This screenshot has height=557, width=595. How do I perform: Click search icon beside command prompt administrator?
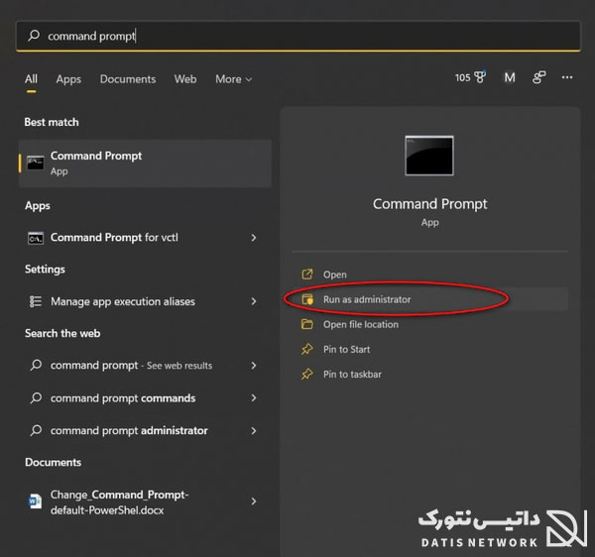click(36, 430)
